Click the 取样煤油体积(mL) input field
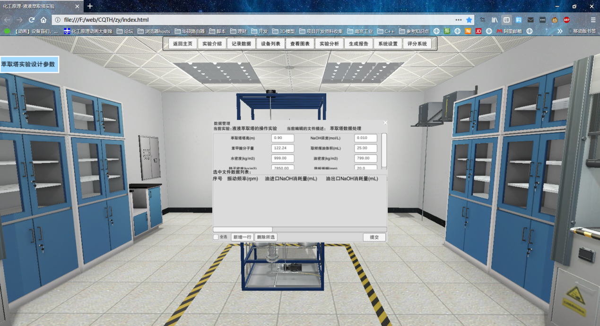The image size is (600, 326). [x=365, y=148]
